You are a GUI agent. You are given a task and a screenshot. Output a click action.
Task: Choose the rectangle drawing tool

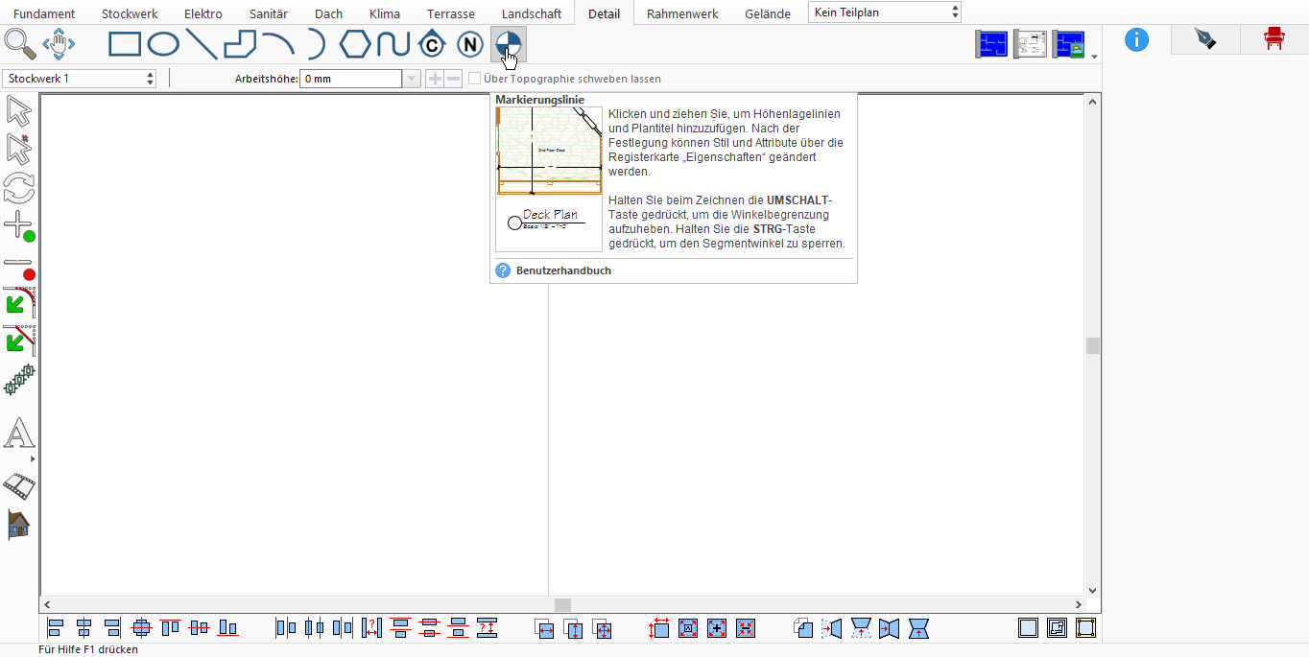point(125,44)
